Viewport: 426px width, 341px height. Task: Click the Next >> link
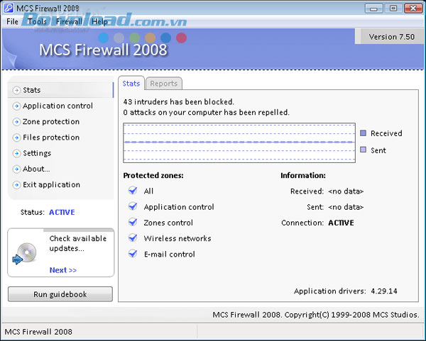coord(62,270)
